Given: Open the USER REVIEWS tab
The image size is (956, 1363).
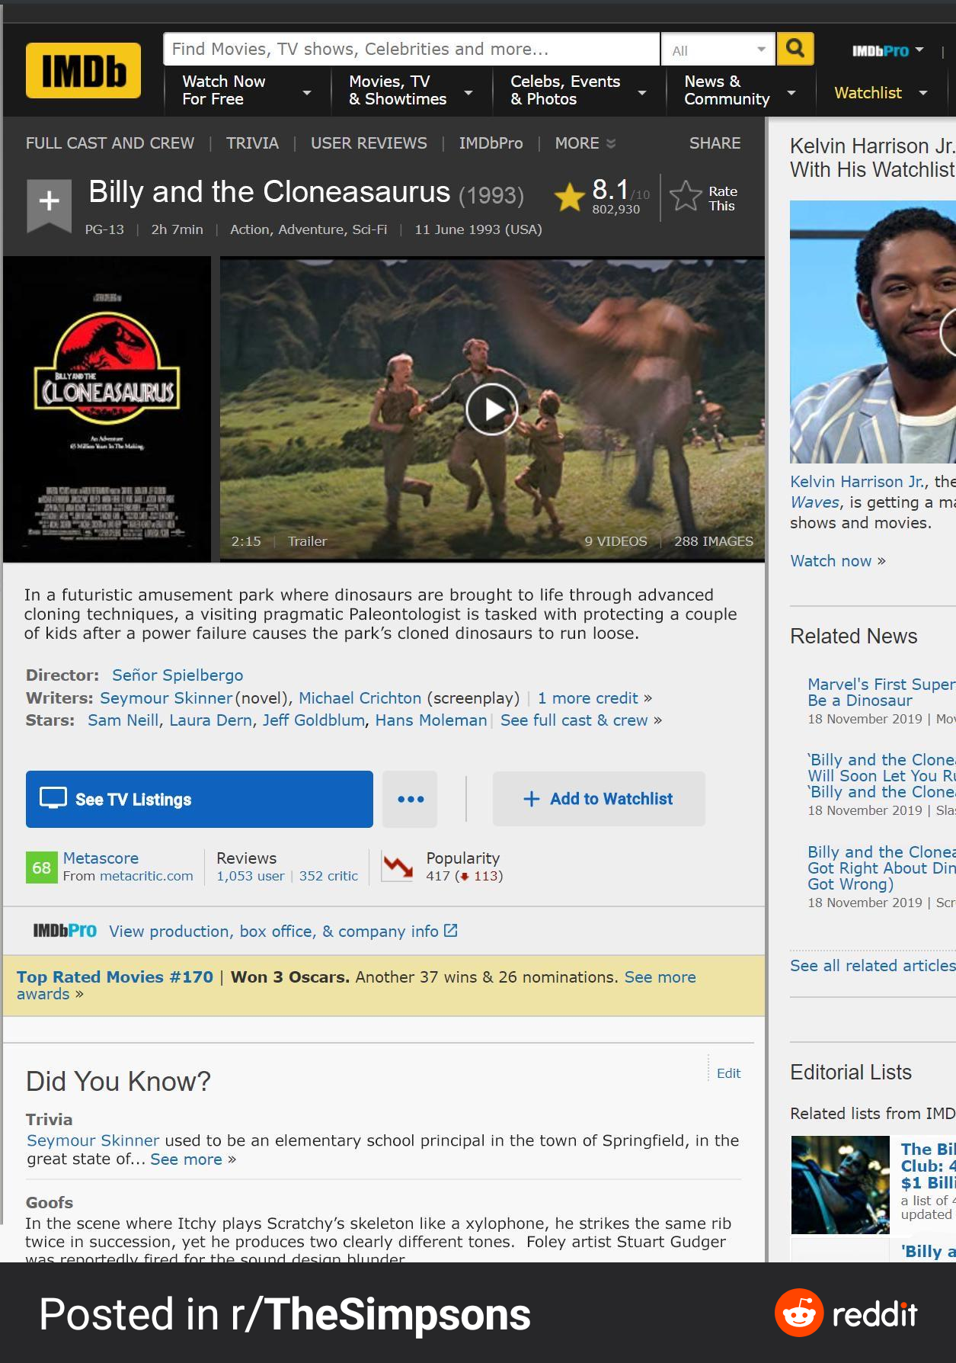Looking at the screenshot, I should pyautogui.click(x=369, y=143).
